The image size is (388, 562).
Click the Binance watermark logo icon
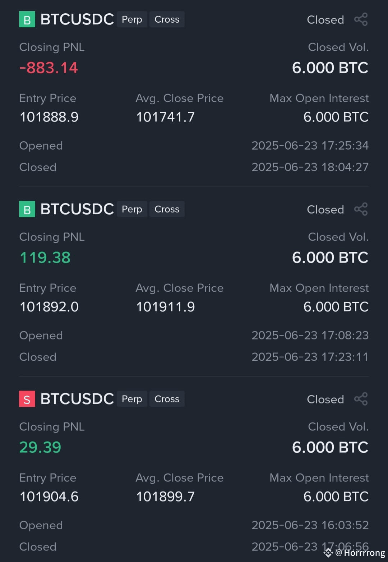coord(328,553)
